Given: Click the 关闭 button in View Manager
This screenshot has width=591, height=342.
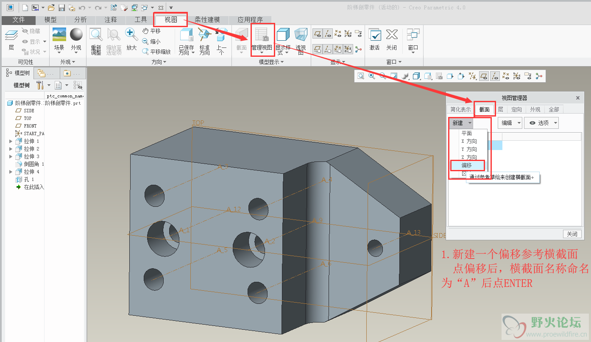Looking at the screenshot, I should (572, 234).
